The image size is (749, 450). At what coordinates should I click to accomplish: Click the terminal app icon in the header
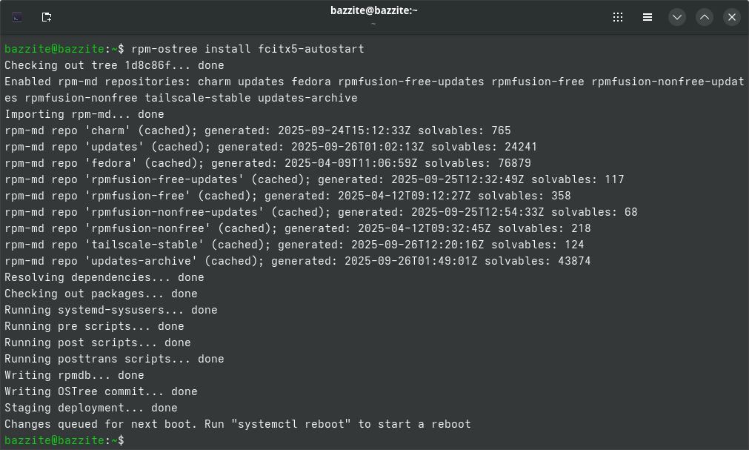tap(17, 16)
